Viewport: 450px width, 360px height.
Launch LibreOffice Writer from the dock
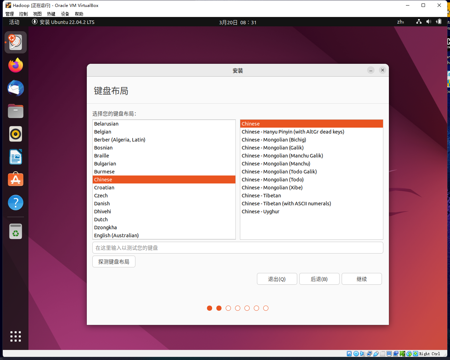click(x=16, y=157)
